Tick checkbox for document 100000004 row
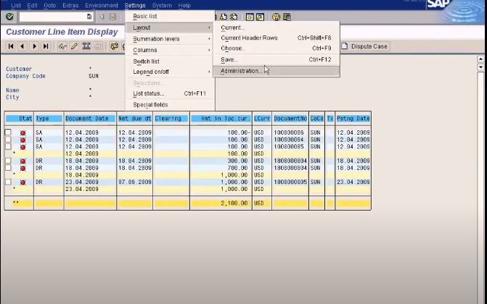The image size is (487, 304). click(8, 140)
